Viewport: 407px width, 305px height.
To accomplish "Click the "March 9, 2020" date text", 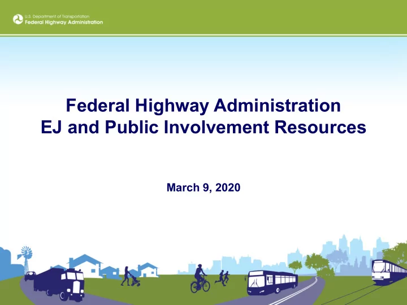I will (203, 188).
